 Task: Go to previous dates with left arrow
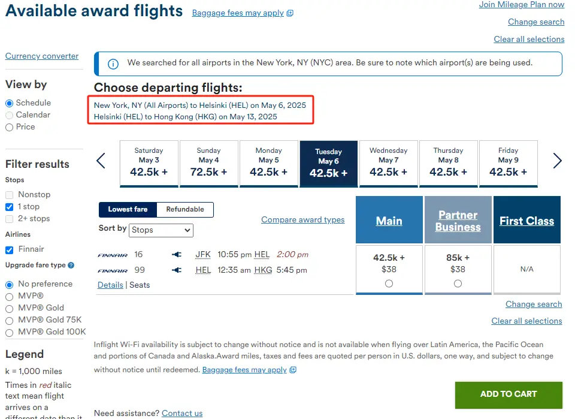(101, 161)
